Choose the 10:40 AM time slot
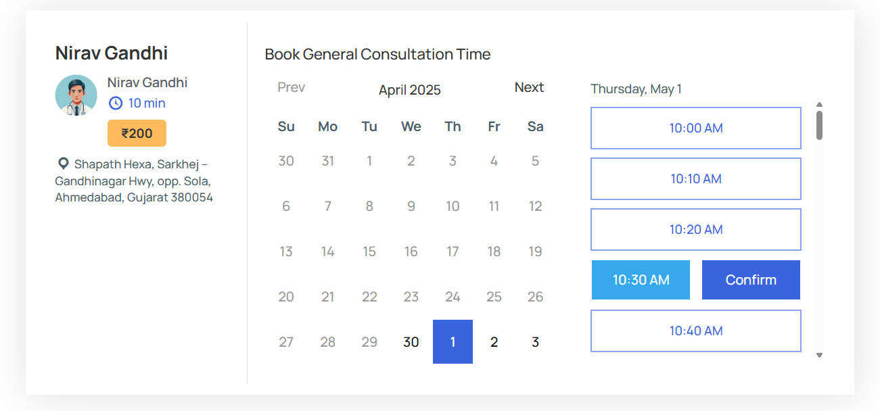 (x=695, y=331)
